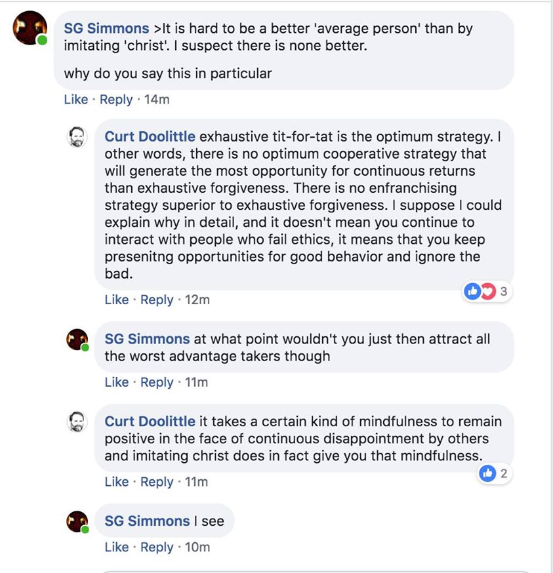Open like and heart reactions showing 3

coord(487,292)
